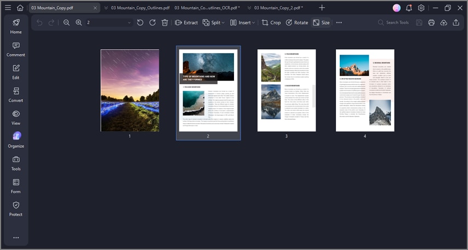468x250 pixels.
Task: Switch to Edit mode in sidebar
Action: pyautogui.click(x=16, y=72)
